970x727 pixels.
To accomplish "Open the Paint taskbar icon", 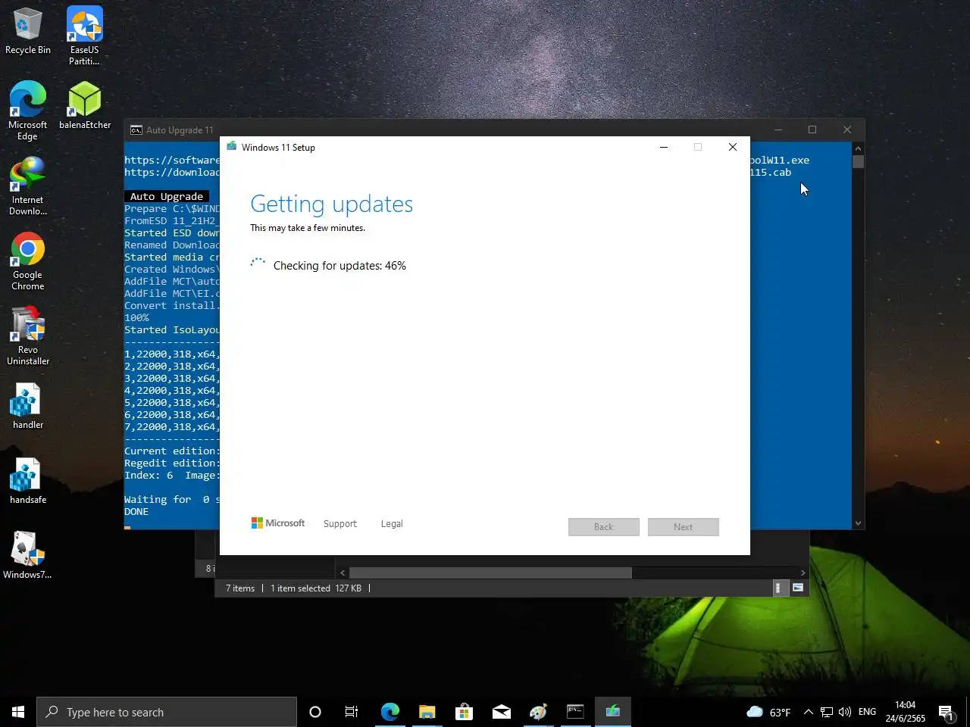I will (538, 712).
